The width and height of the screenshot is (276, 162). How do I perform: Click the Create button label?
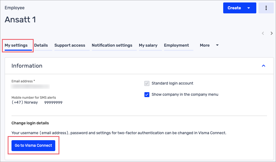[x=234, y=8]
